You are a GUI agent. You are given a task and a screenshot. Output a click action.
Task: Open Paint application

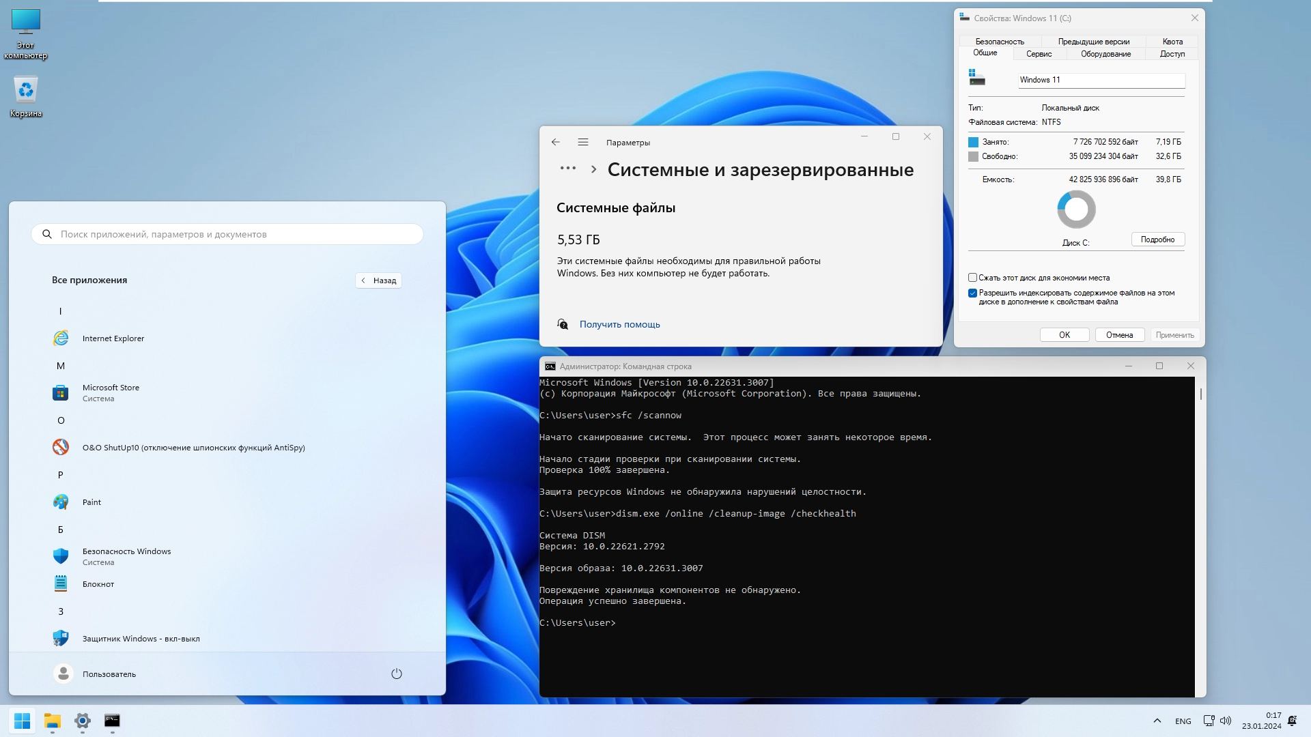pyautogui.click(x=91, y=502)
